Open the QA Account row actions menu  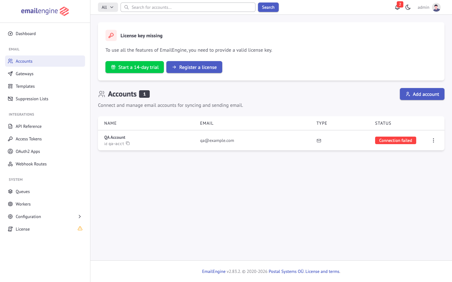click(433, 140)
